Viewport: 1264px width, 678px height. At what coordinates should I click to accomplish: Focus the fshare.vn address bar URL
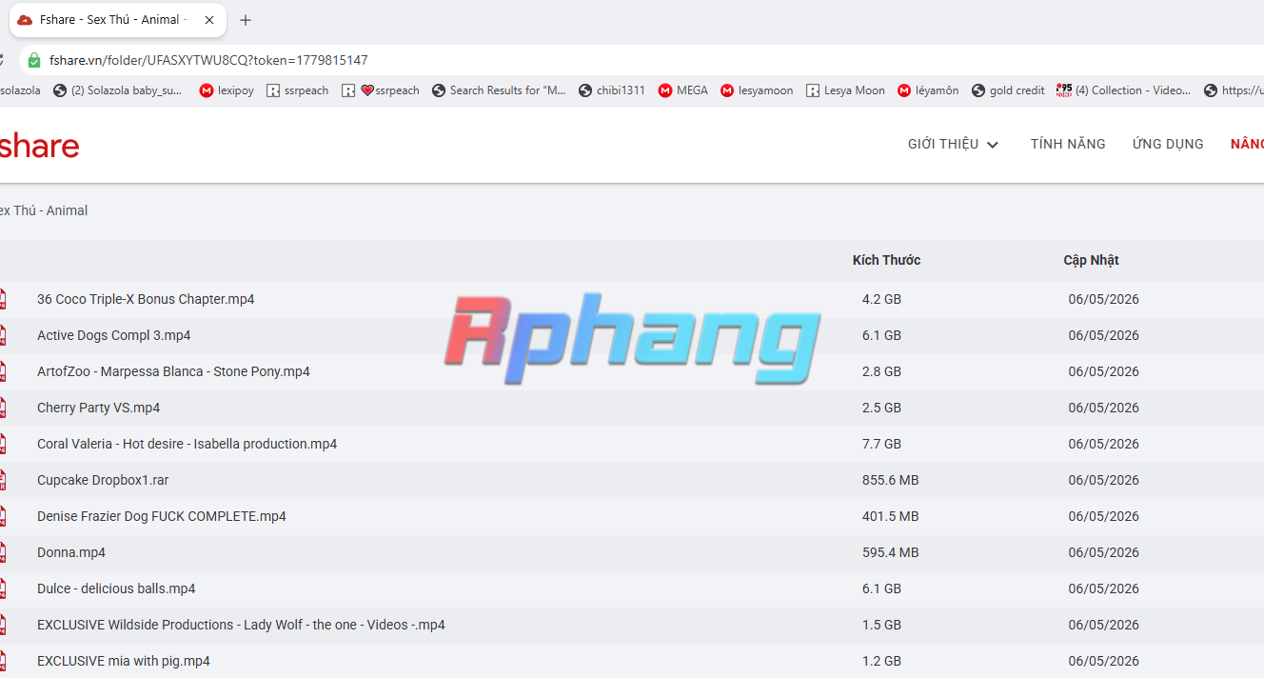208,60
